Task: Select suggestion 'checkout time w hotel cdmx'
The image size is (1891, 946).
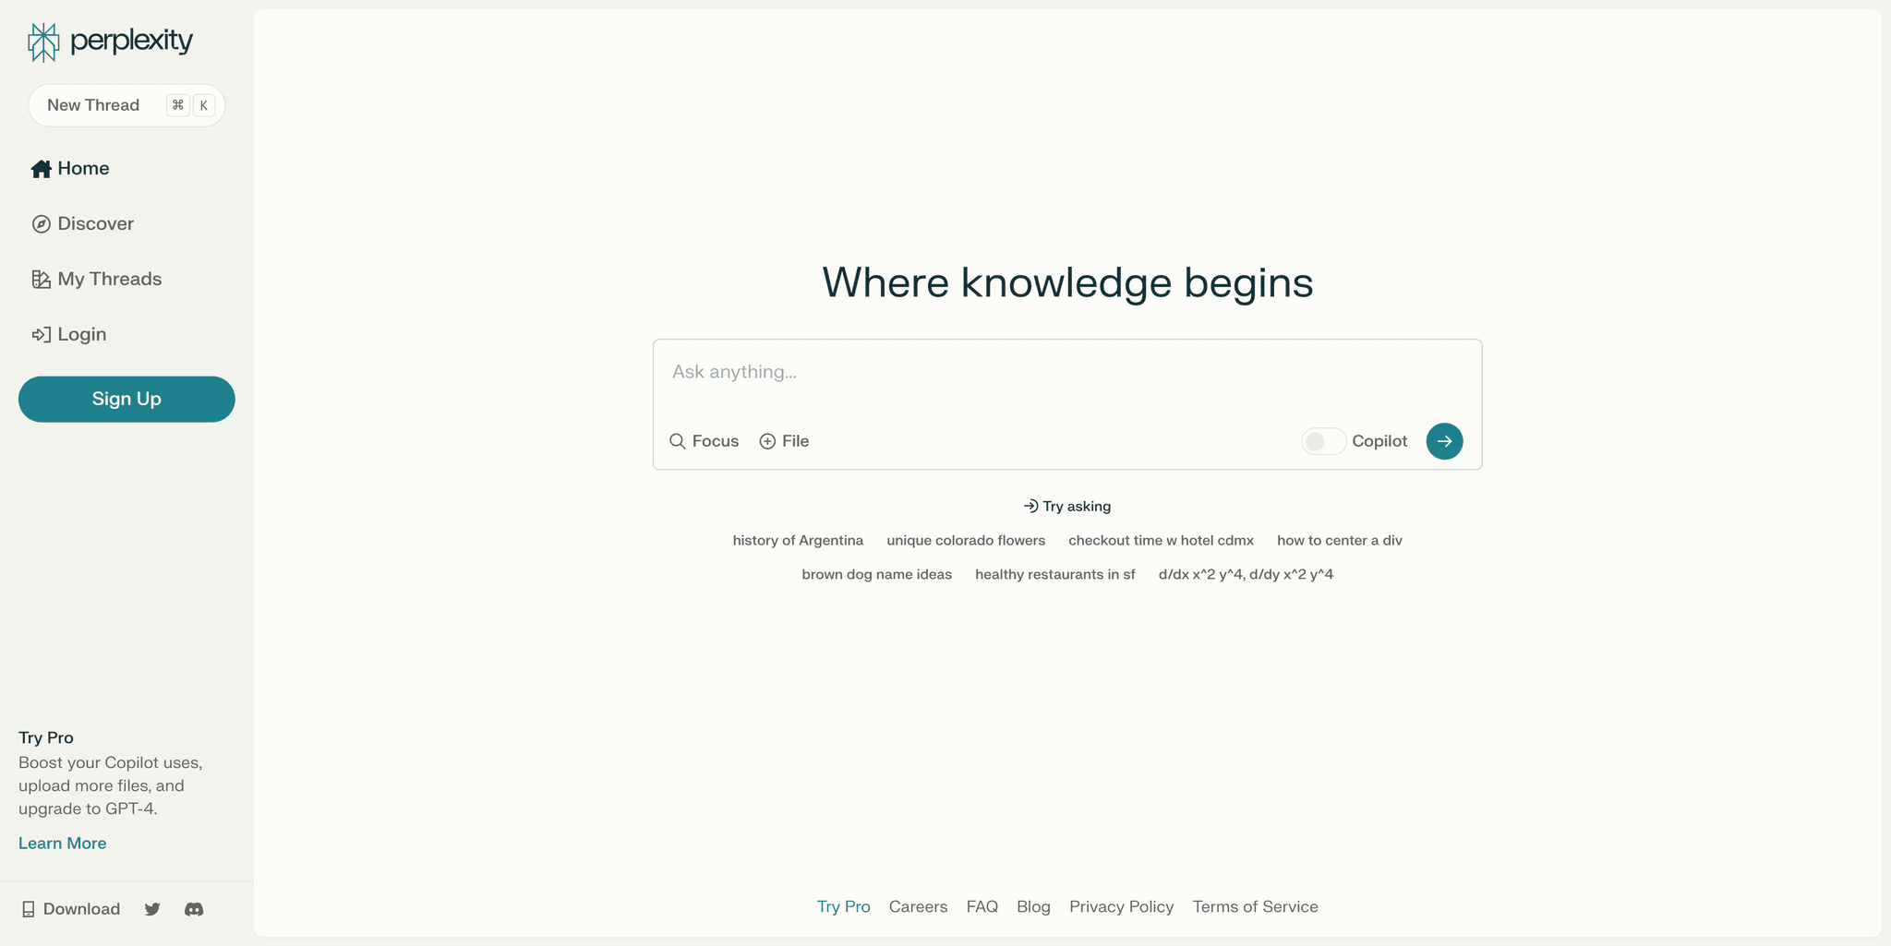Action: (1162, 541)
